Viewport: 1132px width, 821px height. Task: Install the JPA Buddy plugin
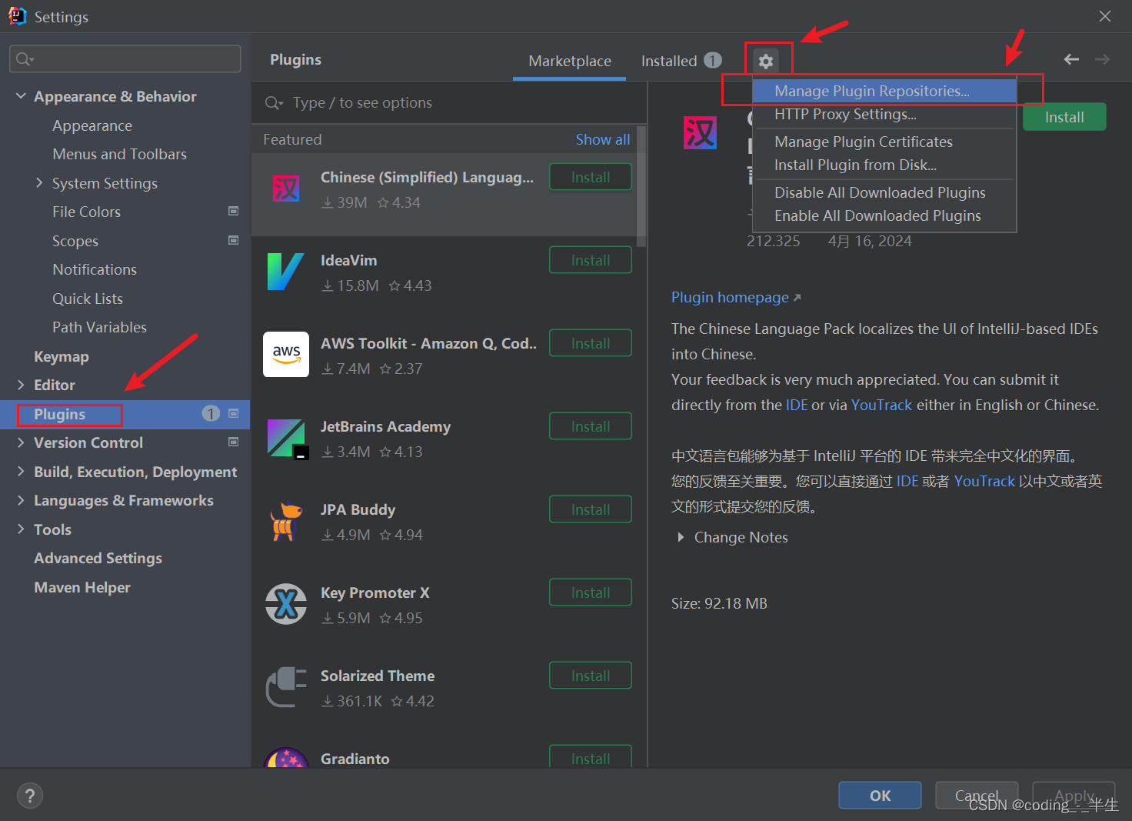[591, 509]
